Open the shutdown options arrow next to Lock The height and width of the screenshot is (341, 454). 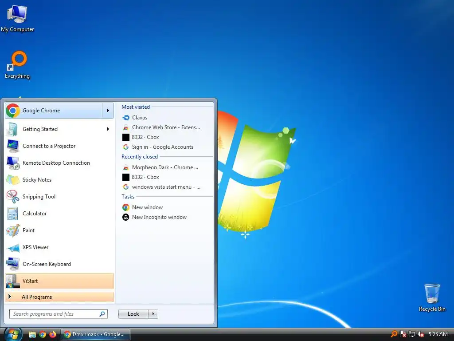[x=153, y=314]
